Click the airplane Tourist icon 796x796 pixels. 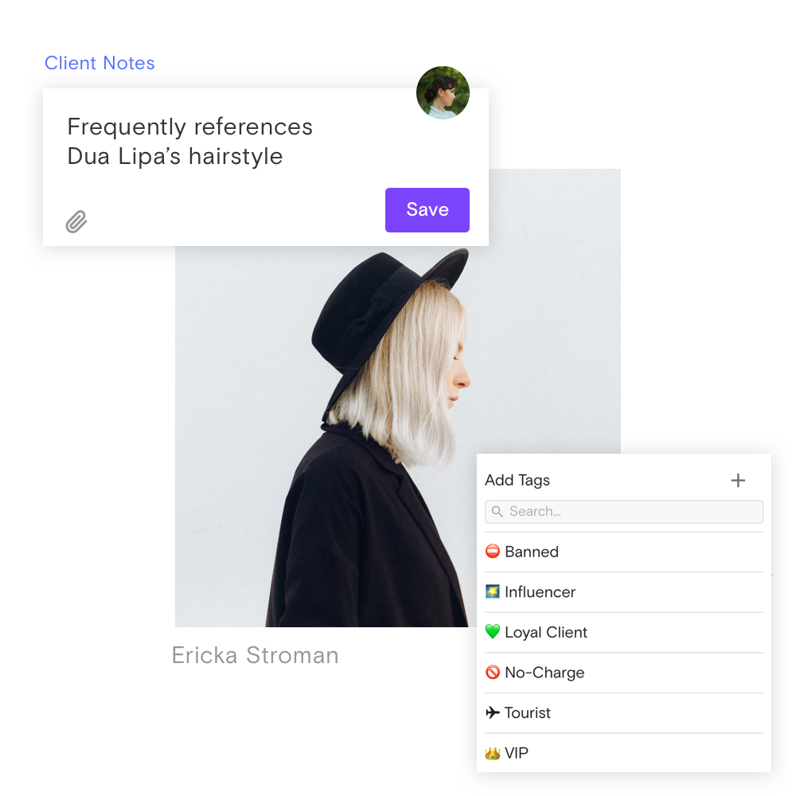pyautogui.click(x=493, y=712)
